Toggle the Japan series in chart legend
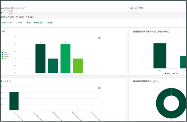Screen dimensions: 187x122 click(5, 53)
